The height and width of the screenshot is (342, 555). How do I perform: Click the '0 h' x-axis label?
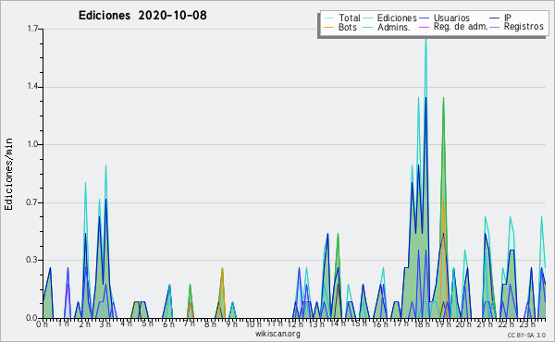point(43,324)
